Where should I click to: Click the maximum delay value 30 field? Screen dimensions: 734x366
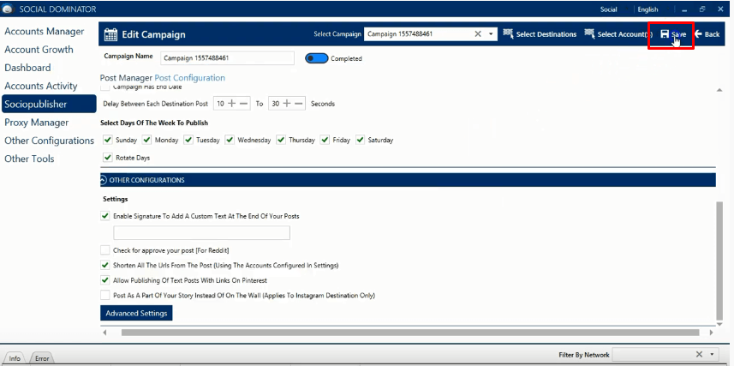275,104
